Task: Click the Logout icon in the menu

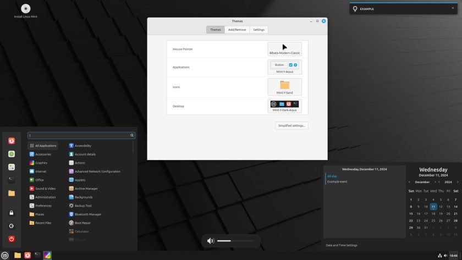Action: (12, 226)
